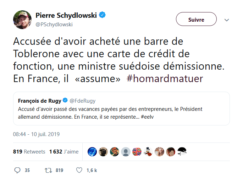Screen dimensions: 243x183
Task: Open the tweet timestamp 08:44 - 10 juil. 2019
Action: [x=37, y=134]
